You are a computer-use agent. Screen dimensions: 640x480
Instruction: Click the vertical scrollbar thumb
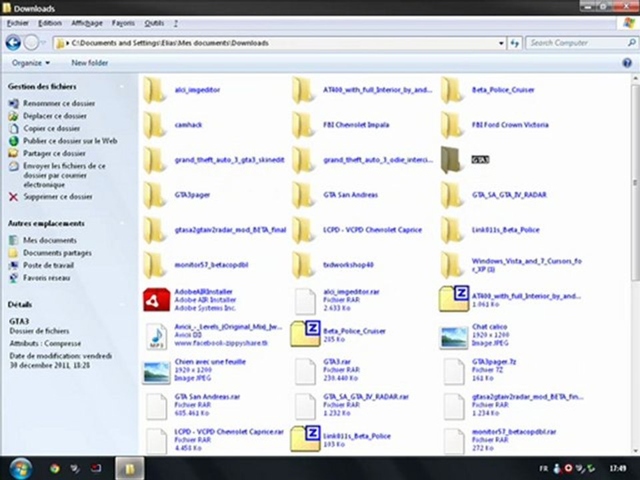(x=635, y=183)
